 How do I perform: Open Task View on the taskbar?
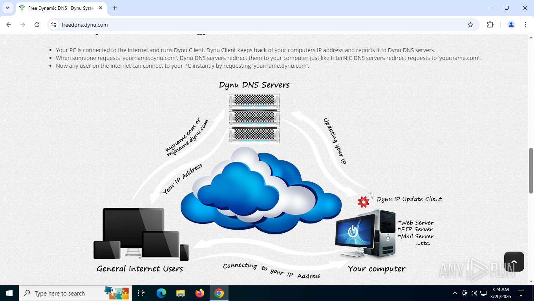coord(141,293)
